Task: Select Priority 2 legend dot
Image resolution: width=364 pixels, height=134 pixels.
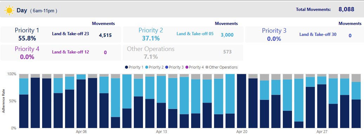Action: click(x=147, y=67)
